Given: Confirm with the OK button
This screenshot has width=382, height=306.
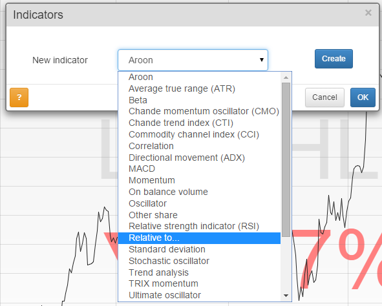Looking at the screenshot, I should tap(363, 97).
